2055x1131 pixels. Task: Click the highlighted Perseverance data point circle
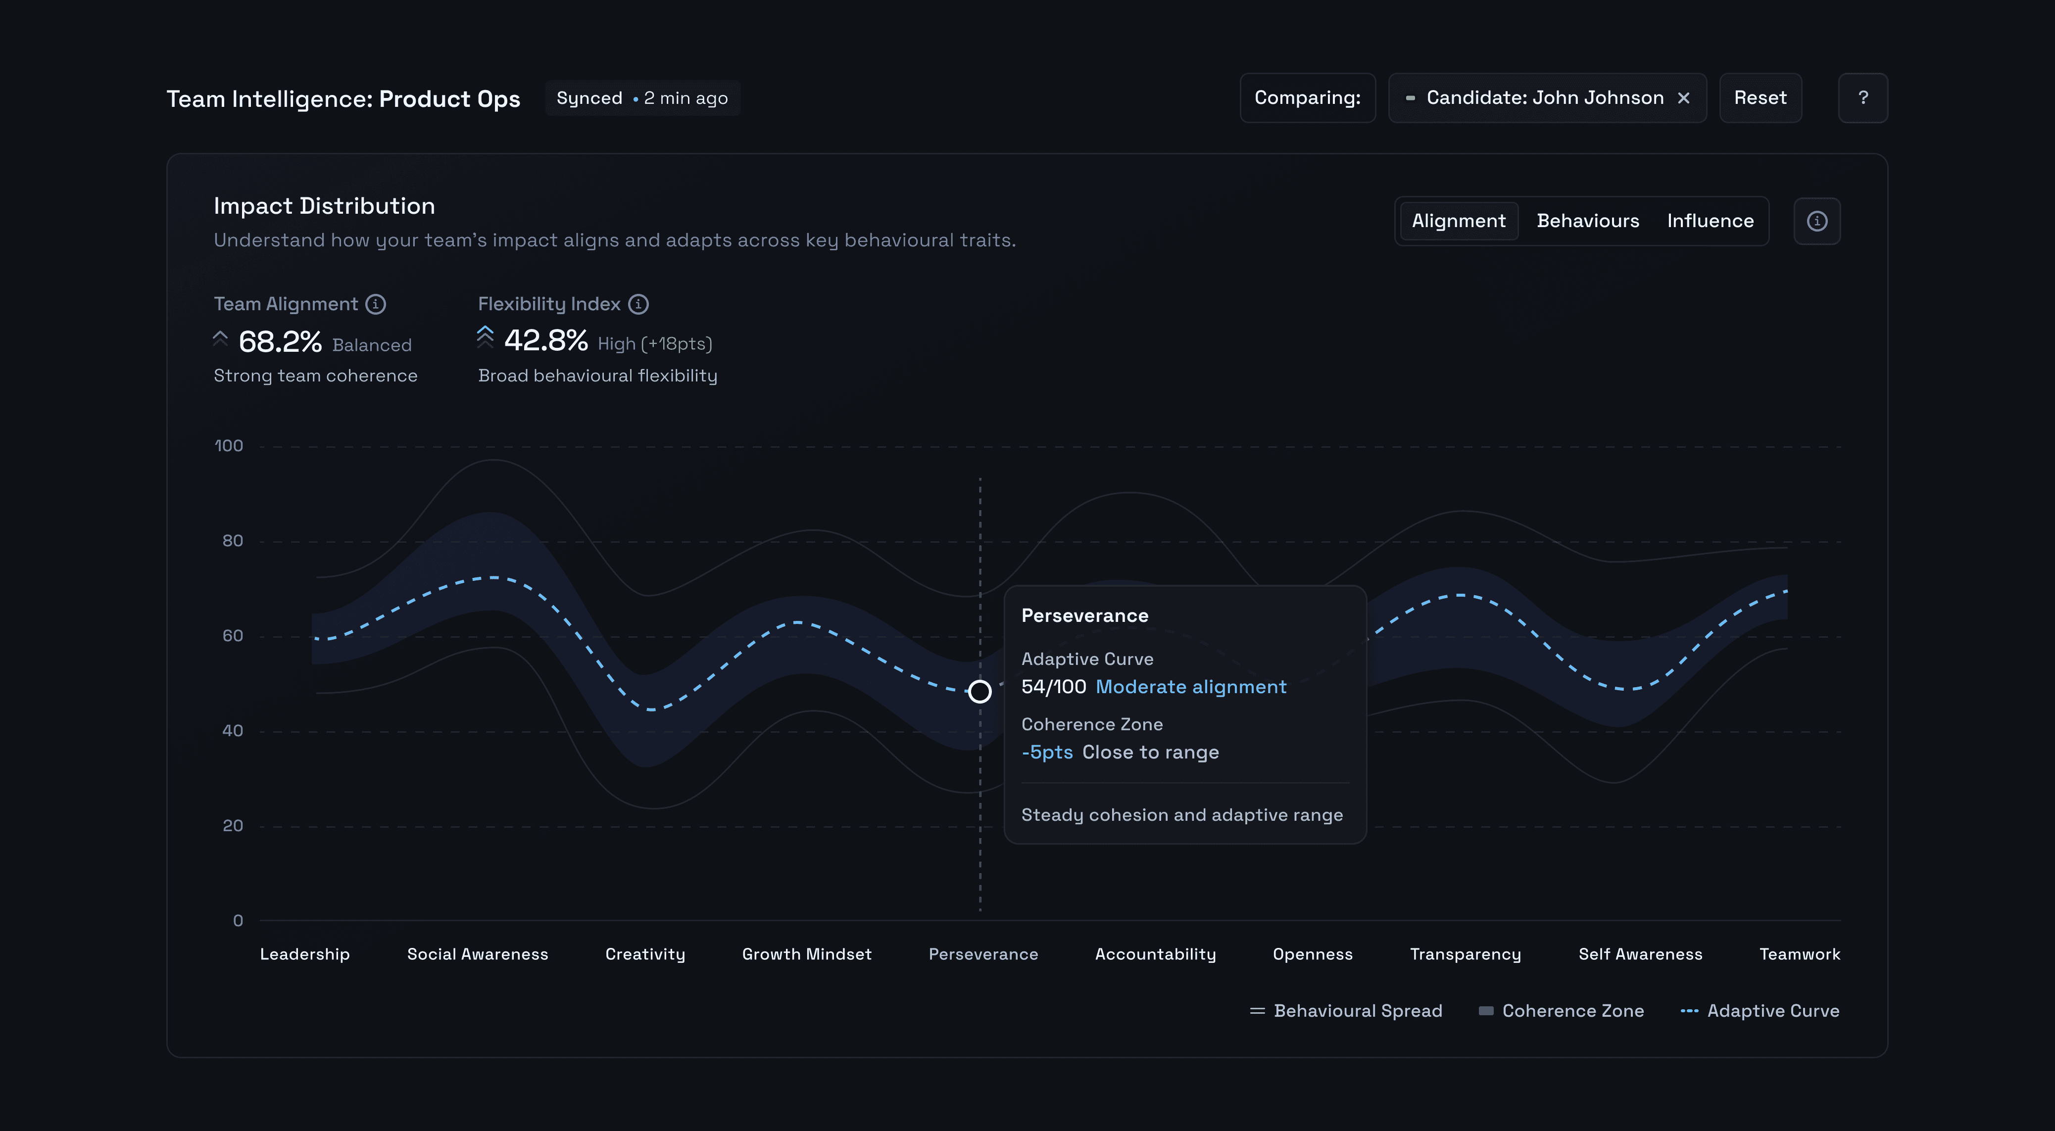click(x=979, y=692)
